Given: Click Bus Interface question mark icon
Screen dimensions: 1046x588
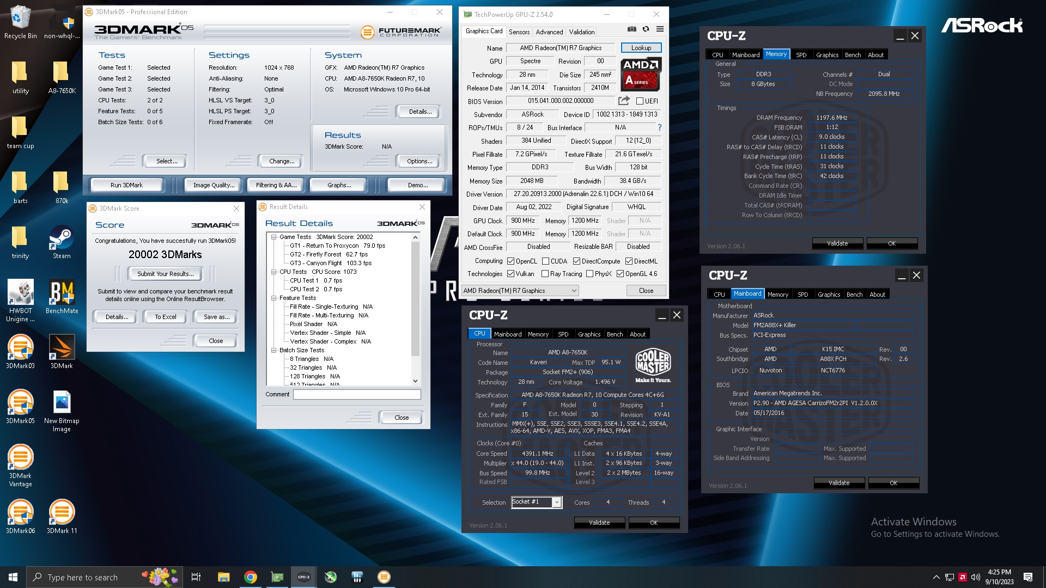Looking at the screenshot, I should tap(659, 127).
